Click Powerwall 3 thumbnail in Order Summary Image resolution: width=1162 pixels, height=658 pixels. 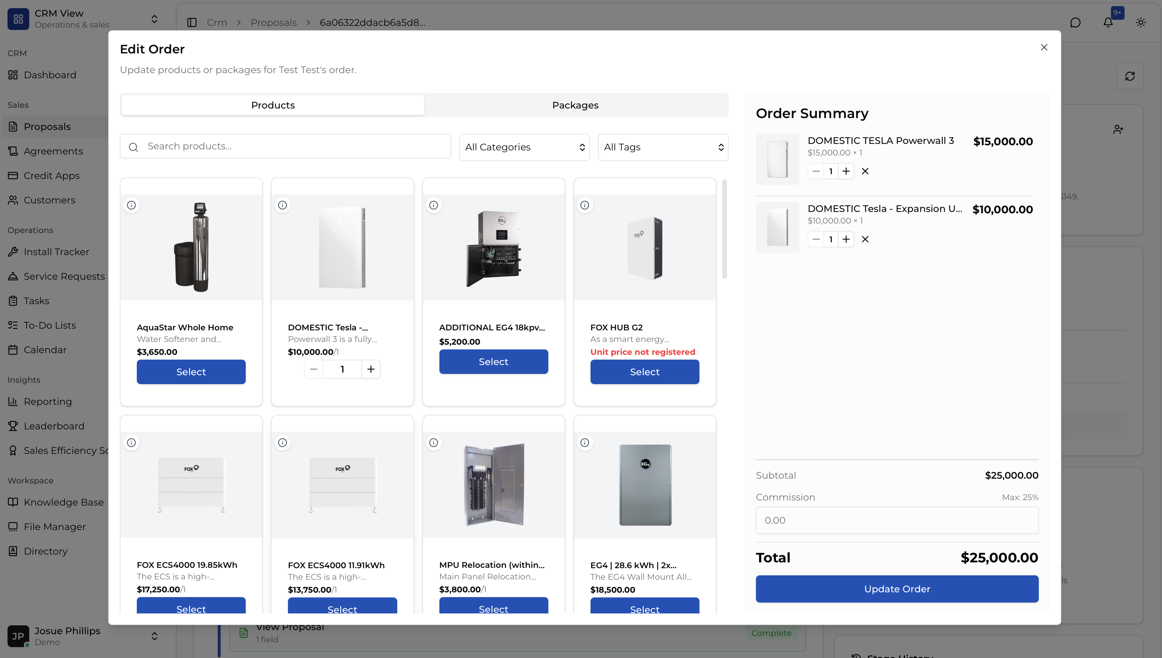click(x=777, y=159)
